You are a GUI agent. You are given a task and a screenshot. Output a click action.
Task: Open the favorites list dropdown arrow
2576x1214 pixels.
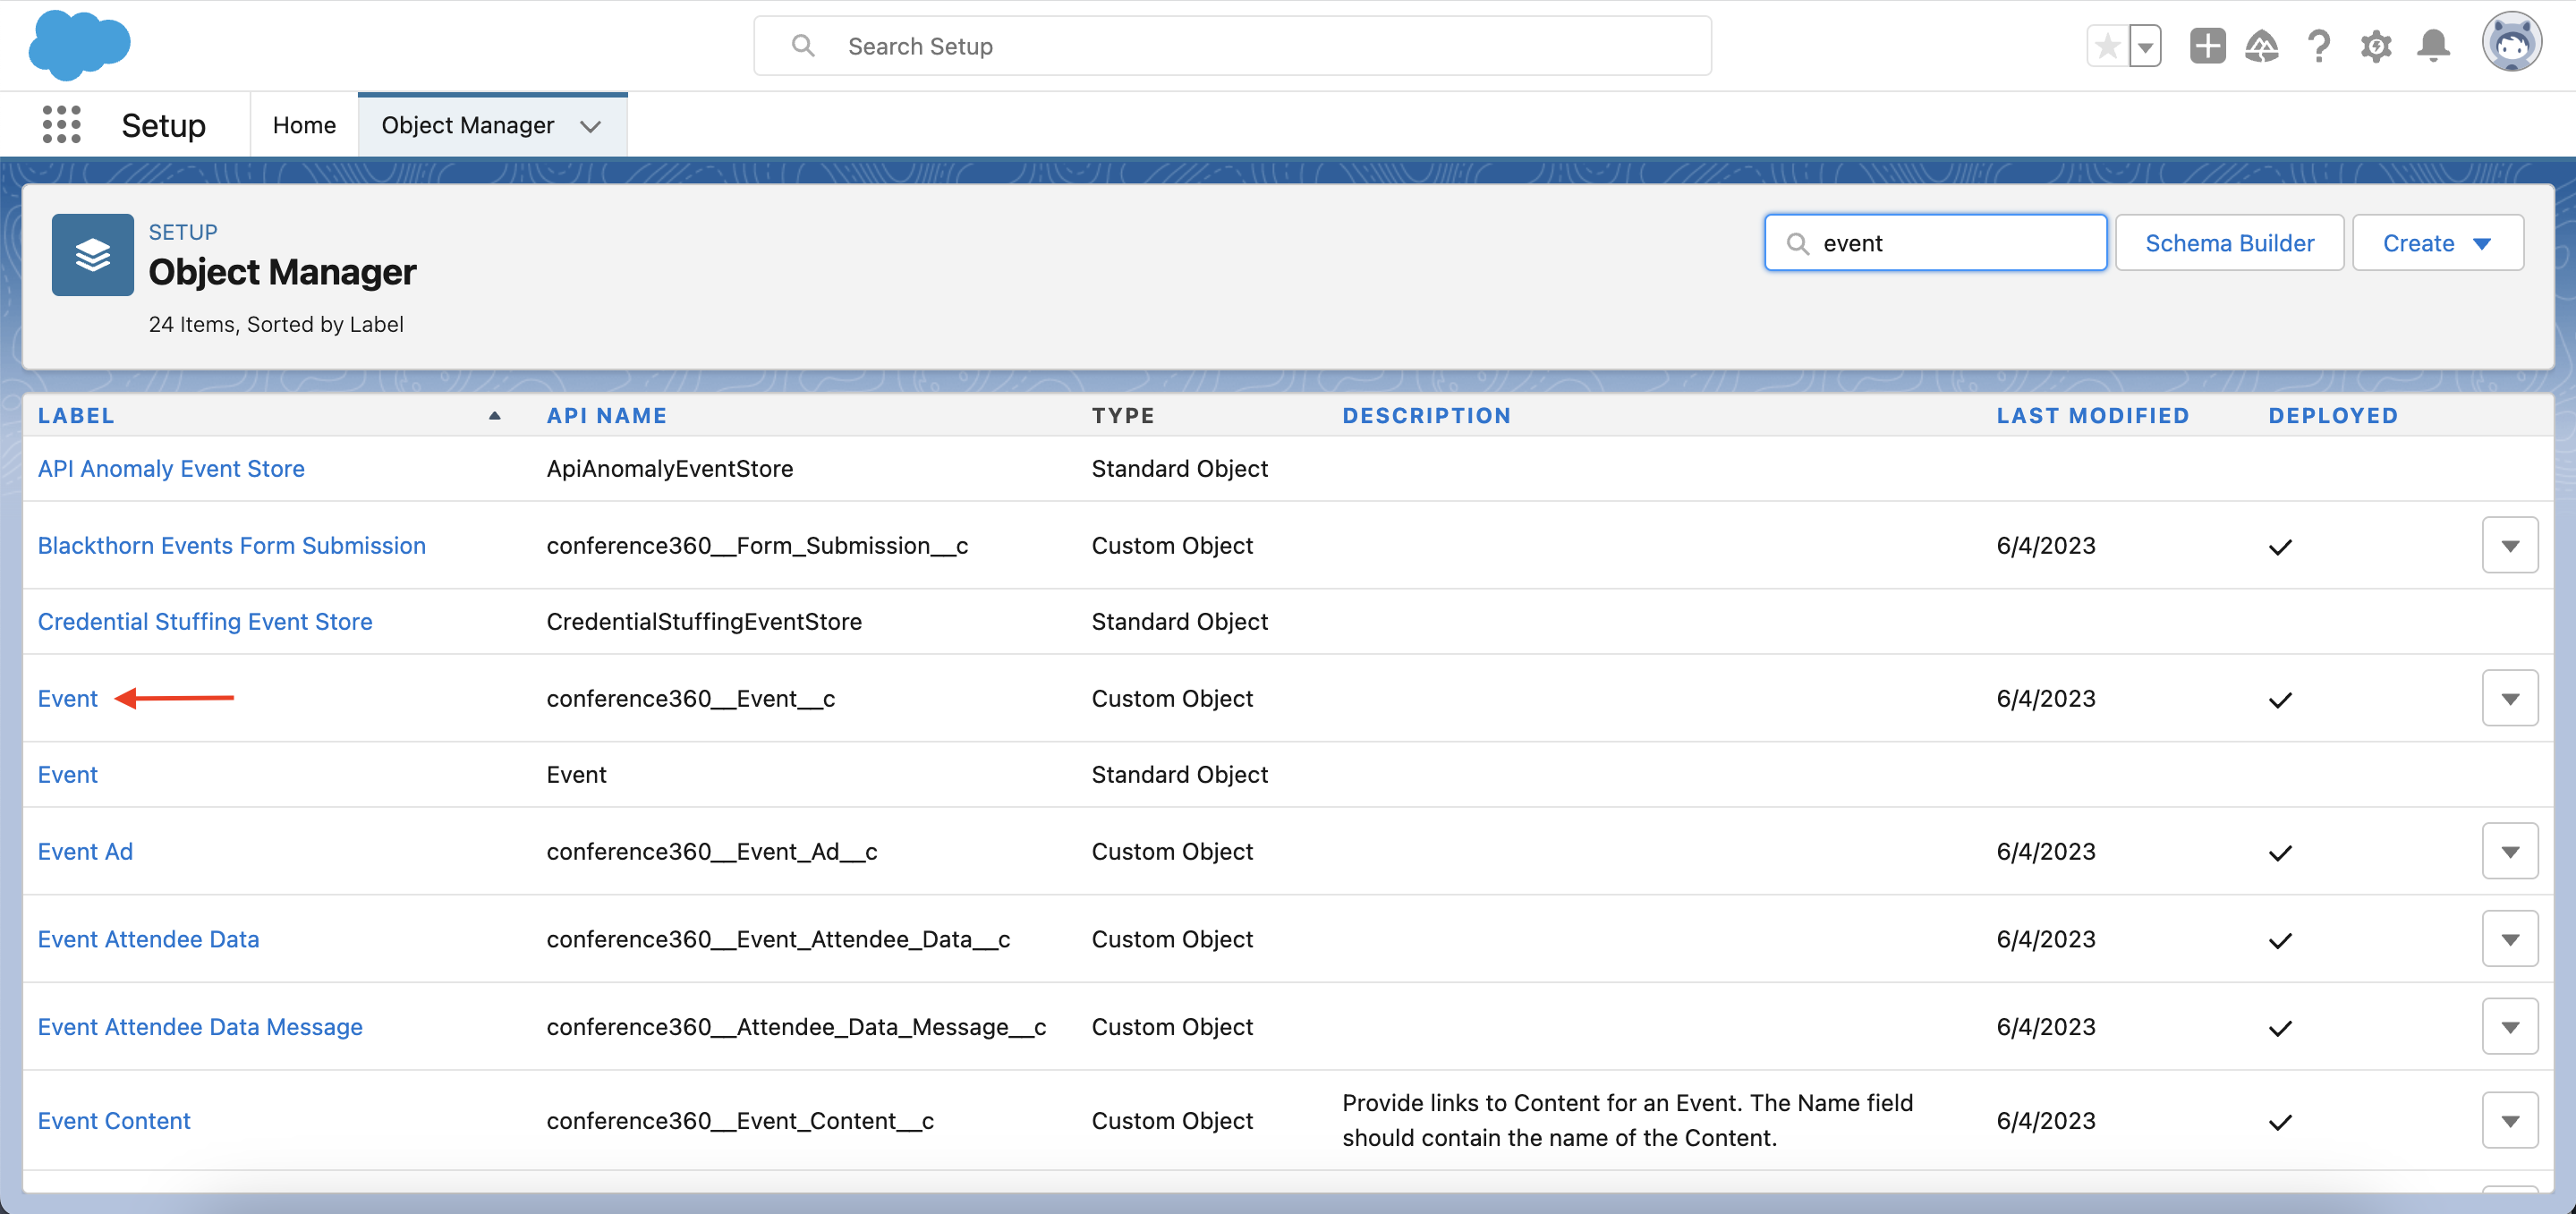click(x=2145, y=46)
